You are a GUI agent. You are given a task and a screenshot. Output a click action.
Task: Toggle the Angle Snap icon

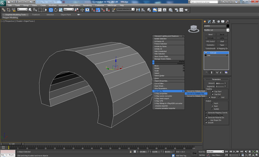click(98, 10)
